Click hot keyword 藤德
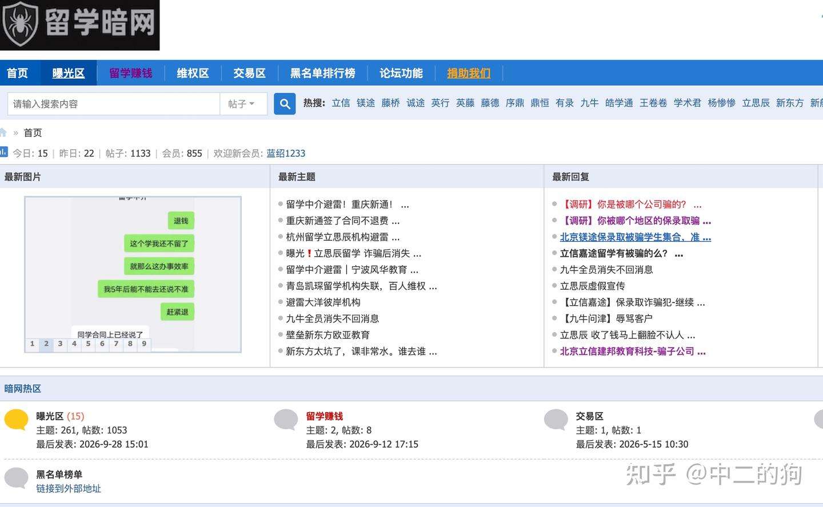823x507 pixels. pyautogui.click(x=490, y=103)
